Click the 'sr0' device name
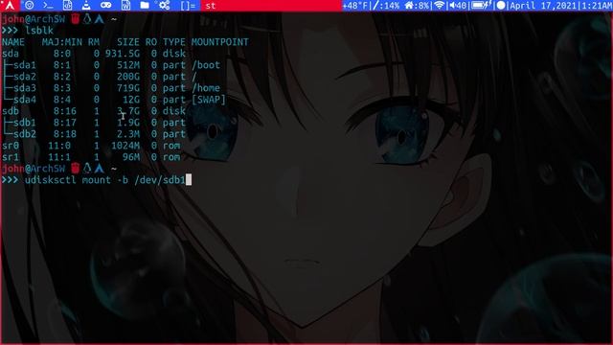The image size is (613, 345). pos(11,146)
